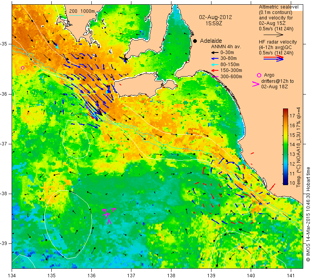This screenshot has height=280, width=311.
Task: Click the Adelaide label
Action: coord(211,41)
